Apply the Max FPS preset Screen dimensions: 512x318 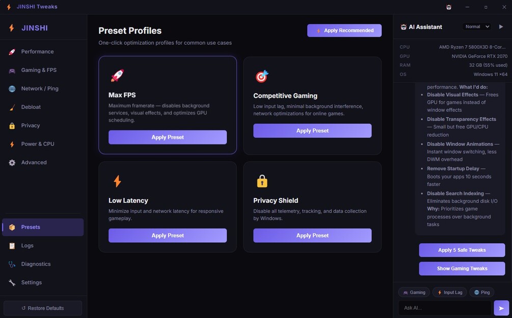click(168, 137)
